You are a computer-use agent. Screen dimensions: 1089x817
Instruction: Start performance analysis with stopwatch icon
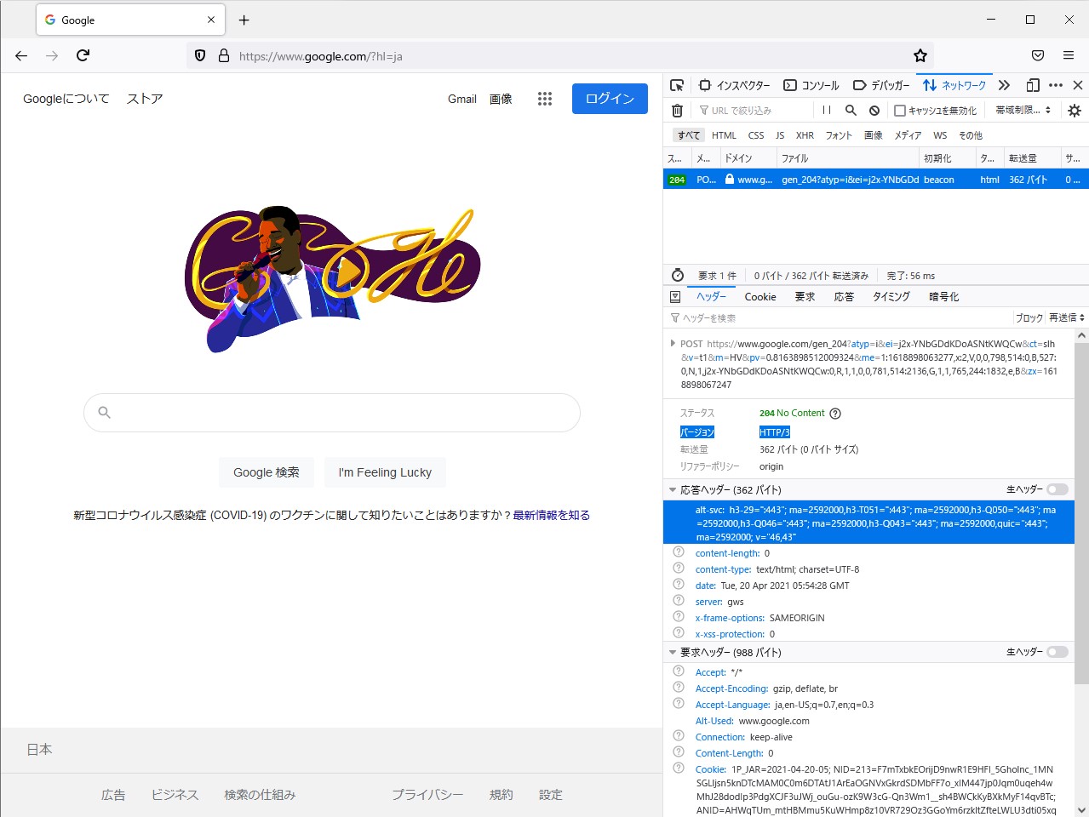point(677,274)
